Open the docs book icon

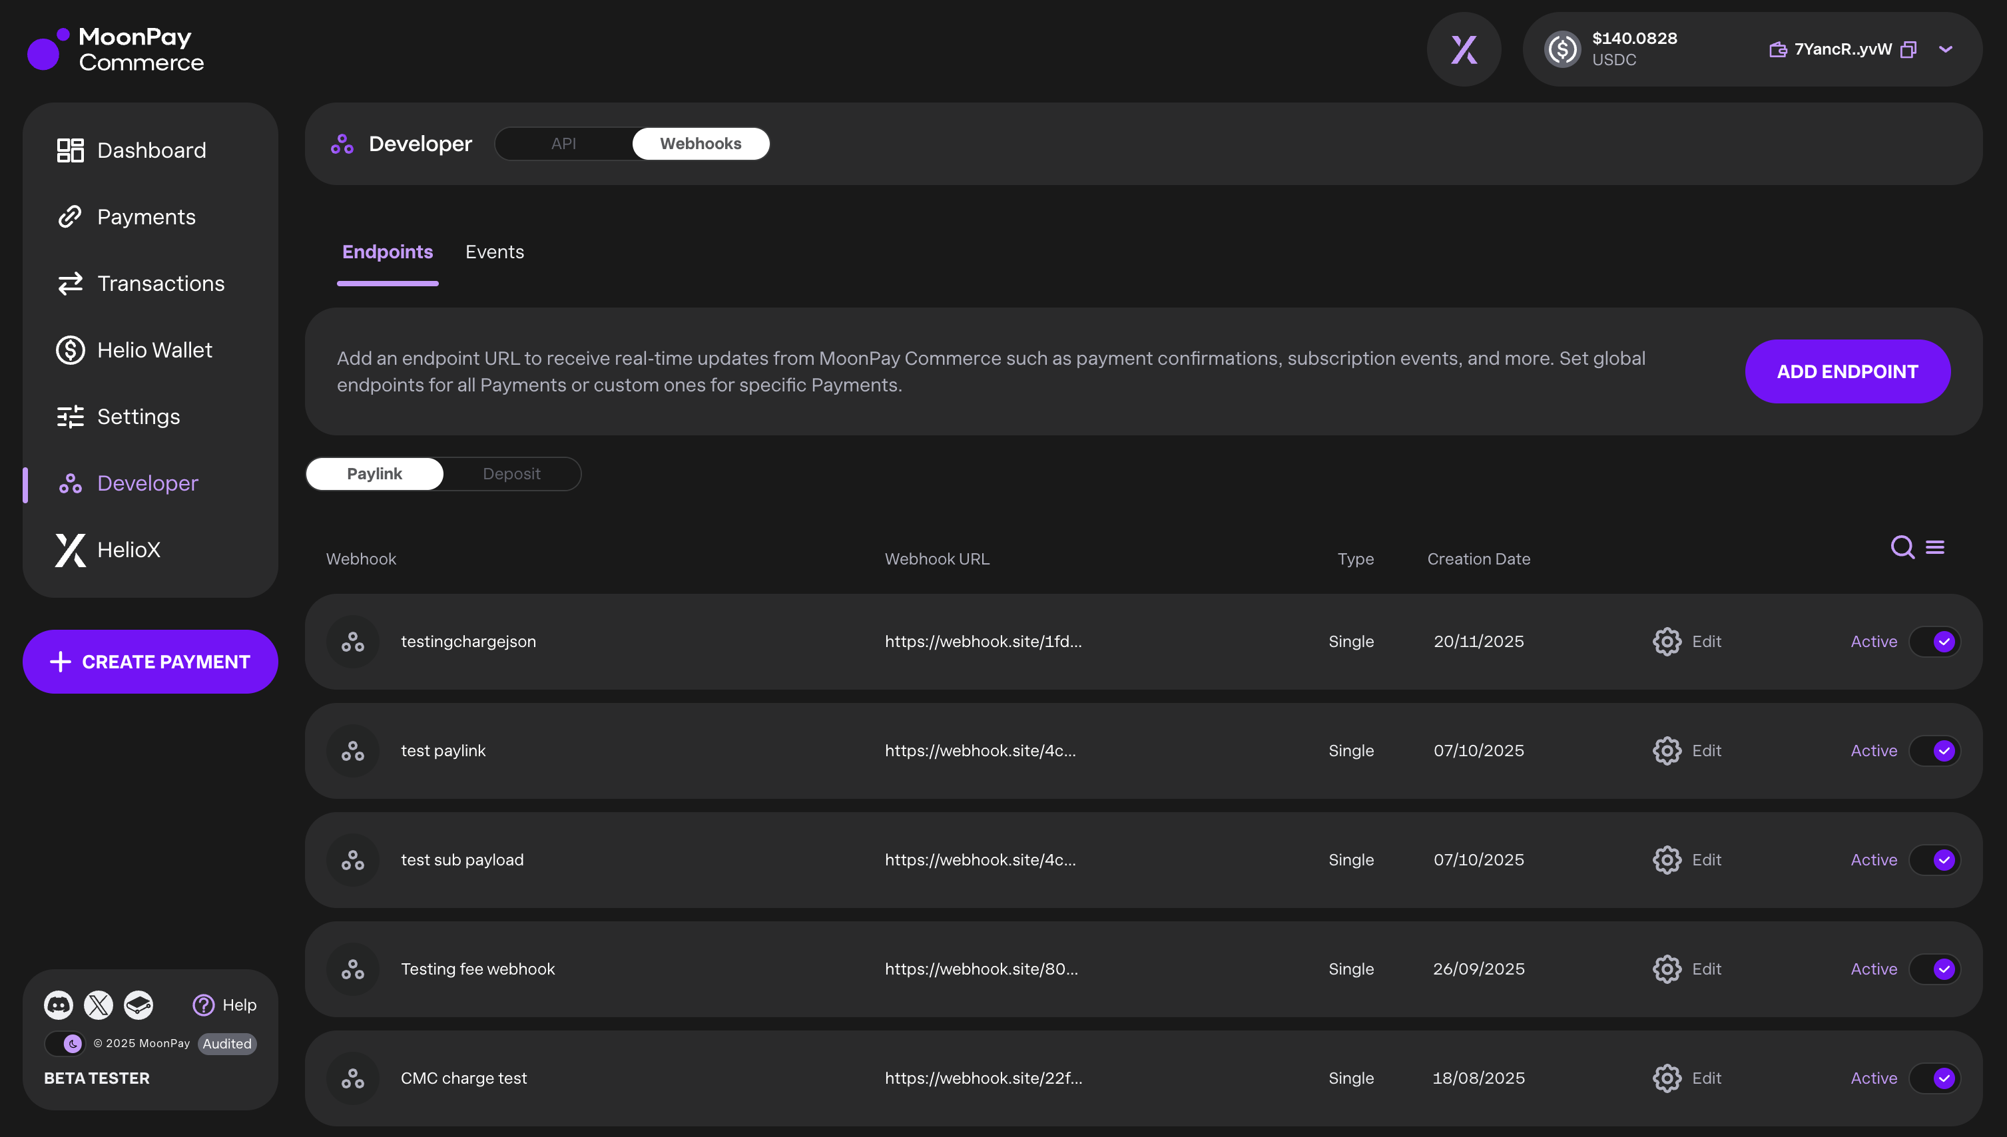tap(139, 1005)
